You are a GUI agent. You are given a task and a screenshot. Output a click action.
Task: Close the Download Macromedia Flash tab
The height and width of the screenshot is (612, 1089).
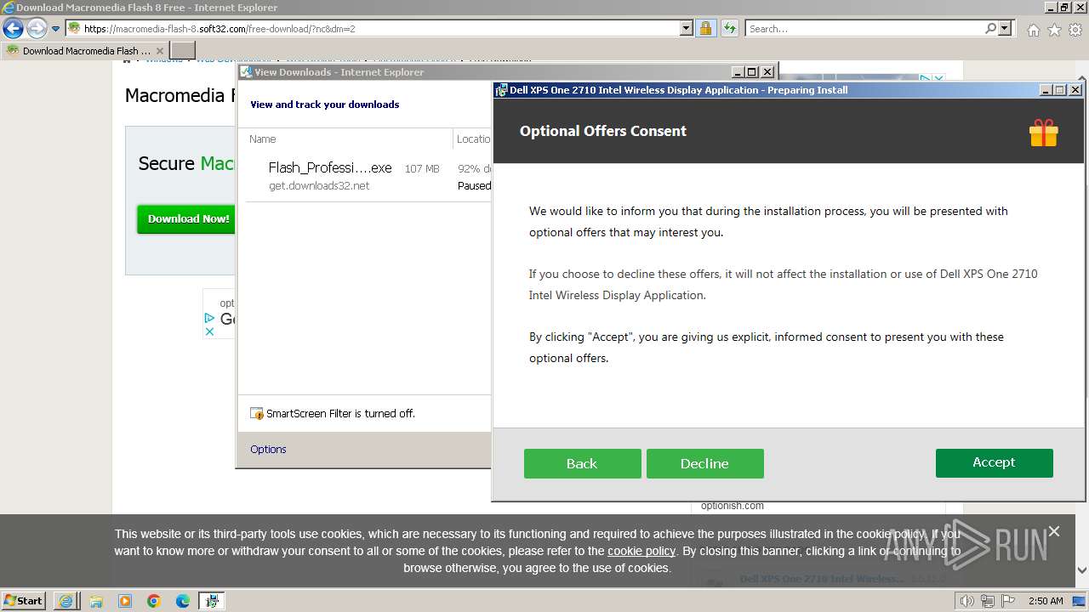point(159,51)
